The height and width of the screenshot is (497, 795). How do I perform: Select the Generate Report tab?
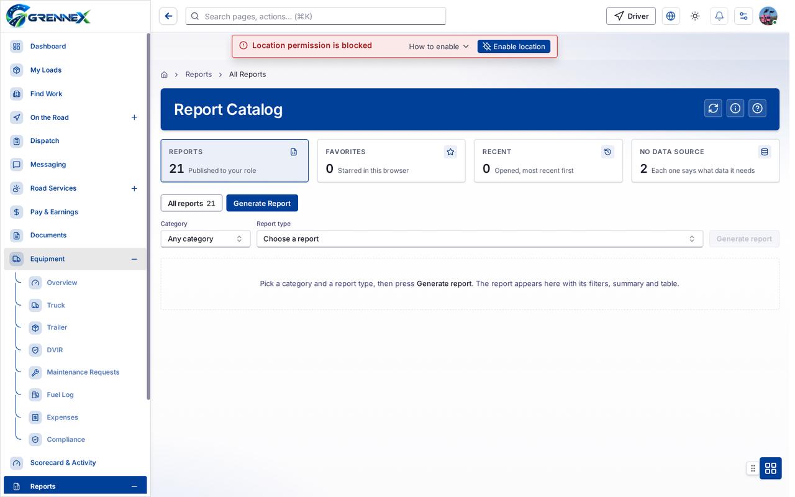pos(262,203)
